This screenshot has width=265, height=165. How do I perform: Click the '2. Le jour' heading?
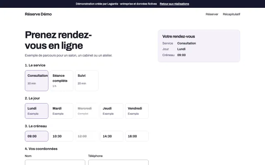coord(32,98)
